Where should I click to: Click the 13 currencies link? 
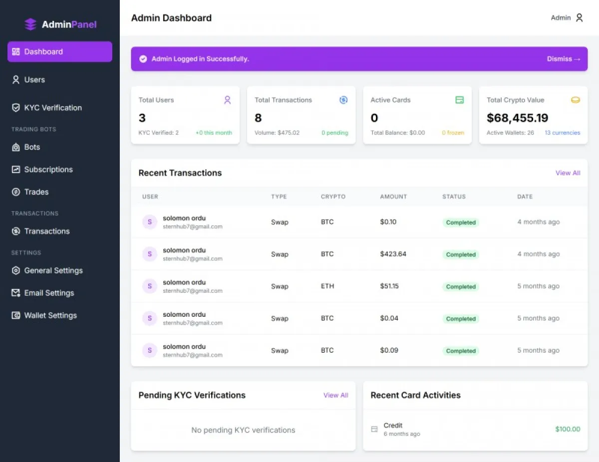tap(562, 133)
